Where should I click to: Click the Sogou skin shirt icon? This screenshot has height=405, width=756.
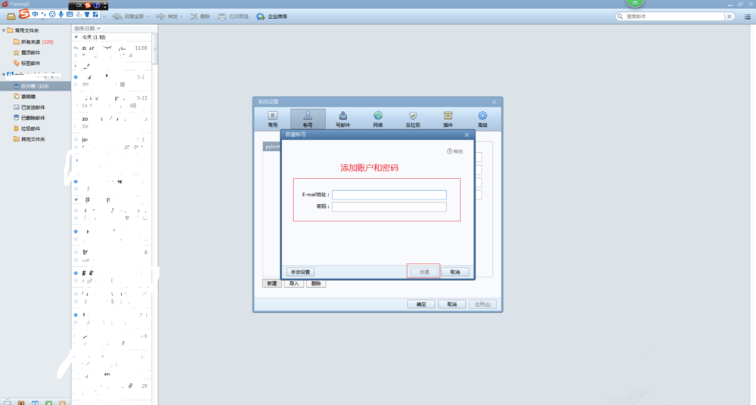[x=87, y=14]
